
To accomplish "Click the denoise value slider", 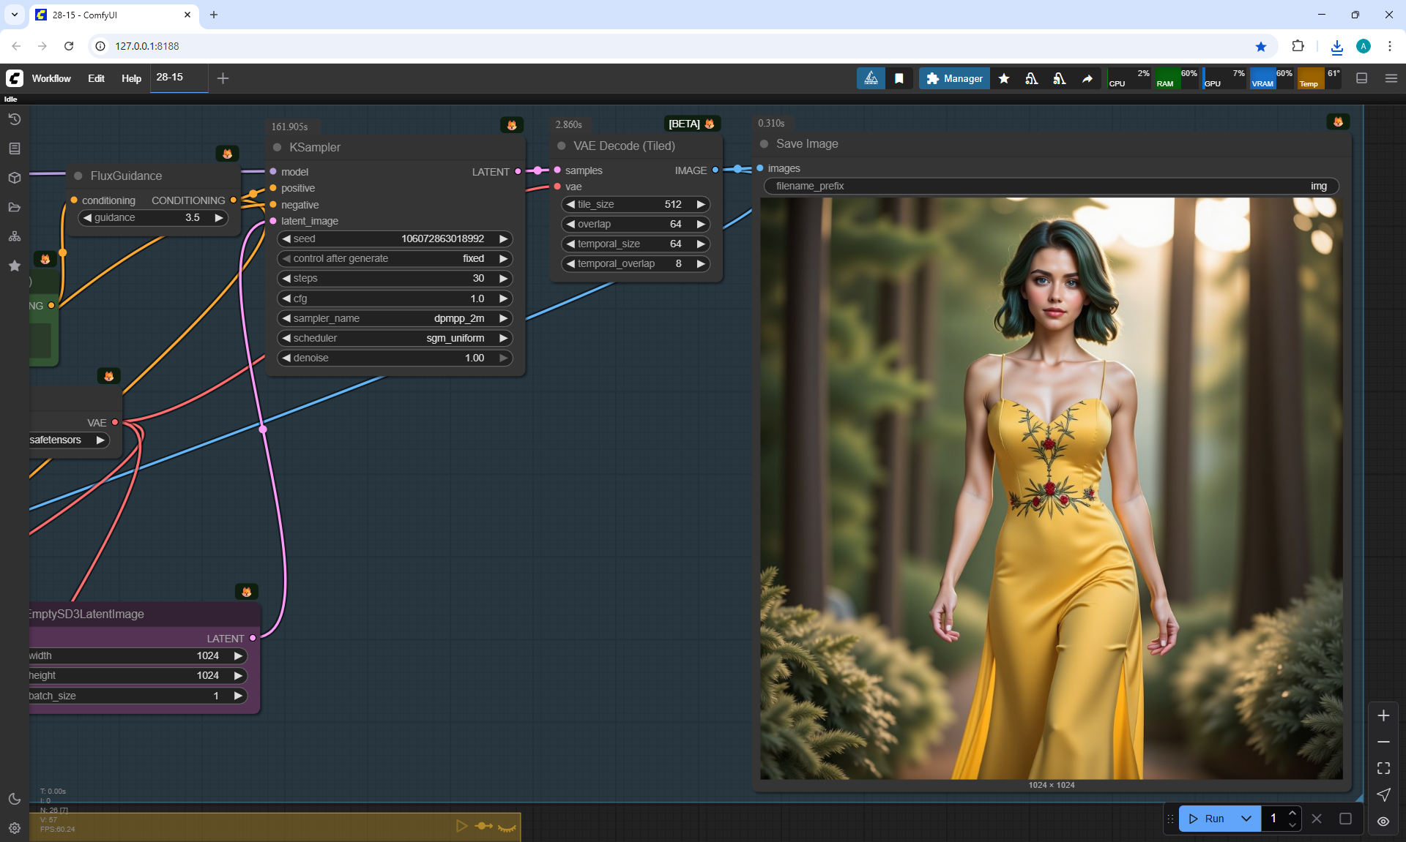I will point(395,358).
